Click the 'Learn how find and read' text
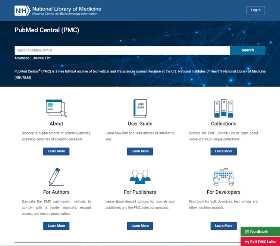 [140, 136]
